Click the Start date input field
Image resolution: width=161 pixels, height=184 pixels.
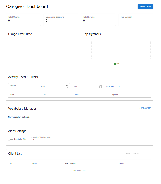click(51, 87)
